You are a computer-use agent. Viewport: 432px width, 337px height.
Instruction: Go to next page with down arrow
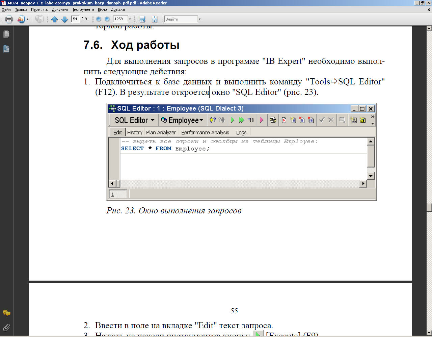[x=65, y=19]
